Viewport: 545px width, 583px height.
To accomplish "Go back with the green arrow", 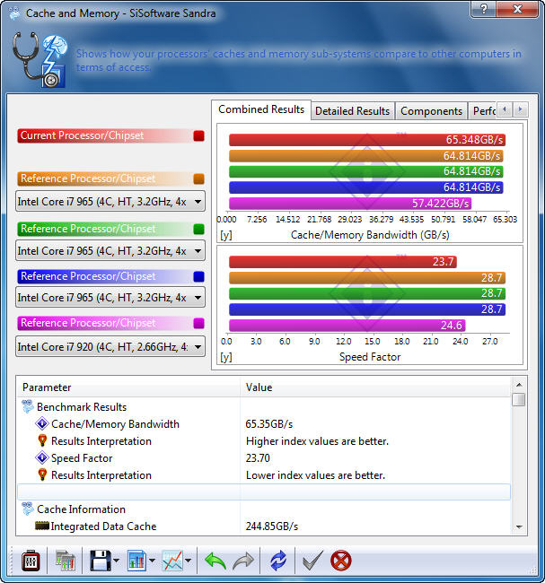I will [x=215, y=561].
